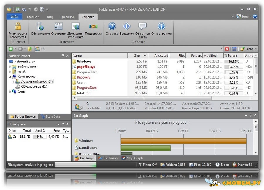Click the Обновление update icon

pyautogui.click(x=40, y=27)
